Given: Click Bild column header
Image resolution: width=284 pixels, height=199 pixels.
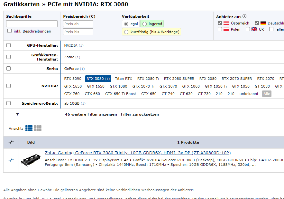Looking at the screenshot, I should (31, 142).
